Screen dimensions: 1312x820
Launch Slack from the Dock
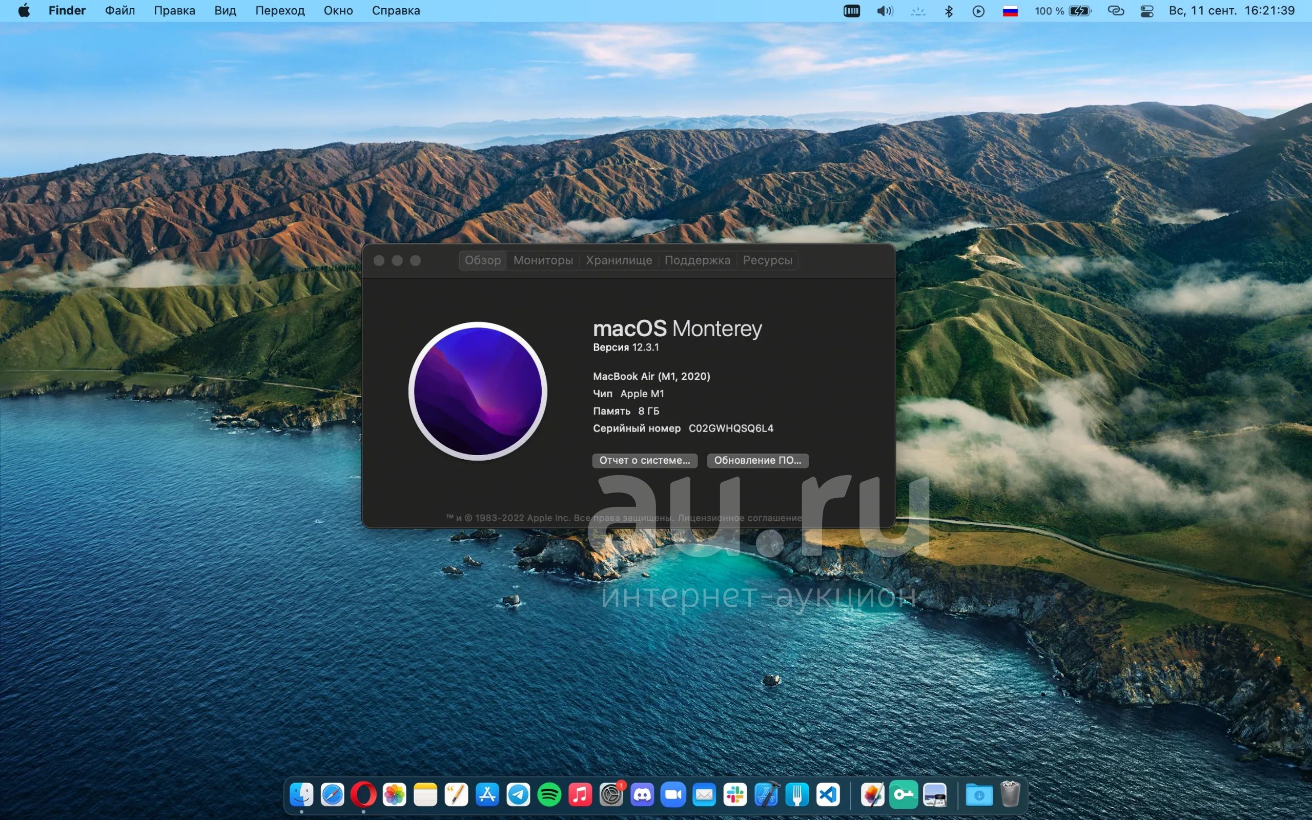click(734, 795)
